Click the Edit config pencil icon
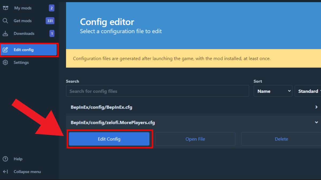321x180 pixels. click(5, 50)
